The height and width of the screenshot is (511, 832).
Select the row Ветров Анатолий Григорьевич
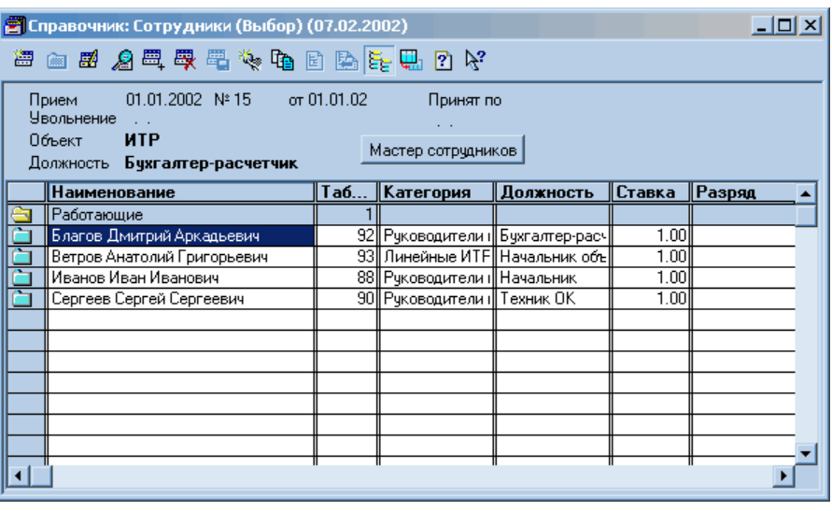click(x=402, y=257)
